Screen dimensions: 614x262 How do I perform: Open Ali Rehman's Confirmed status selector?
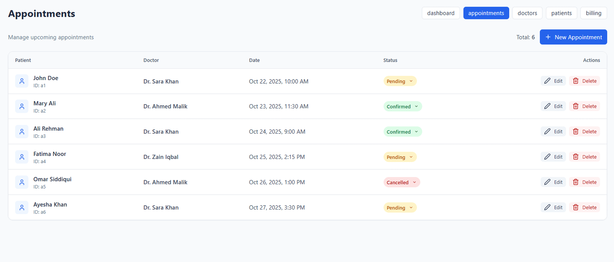click(x=403, y=132)
